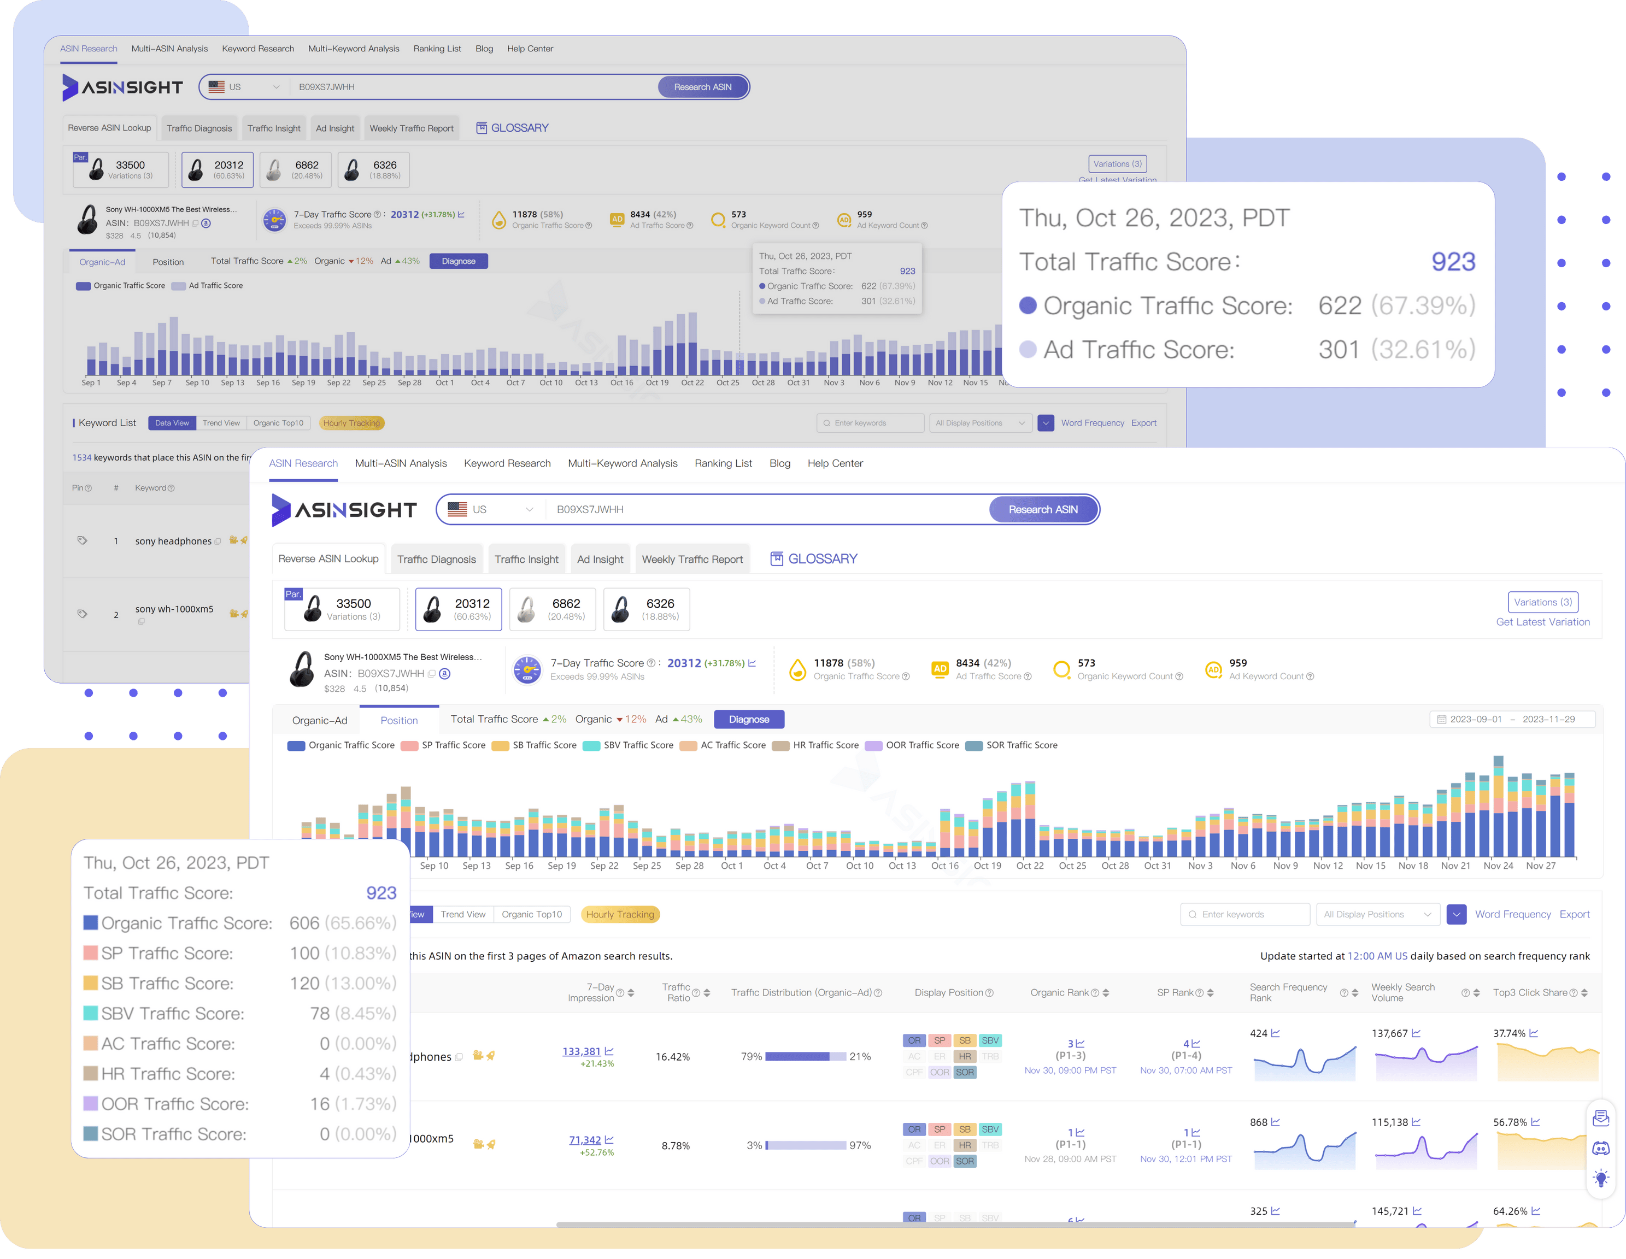
Task: Click help icon beside Display Position header
Action: pyautogui.click(x=989, y=992)
